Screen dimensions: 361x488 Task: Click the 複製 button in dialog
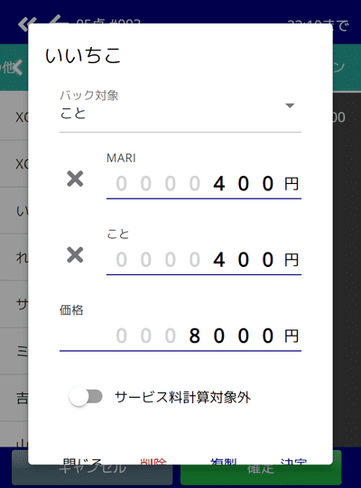pos(223,461)
